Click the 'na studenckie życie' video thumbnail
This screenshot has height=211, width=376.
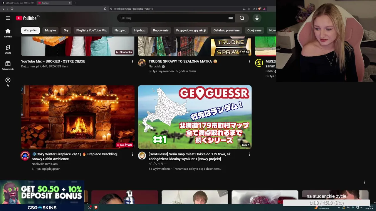tap(335, 197)
